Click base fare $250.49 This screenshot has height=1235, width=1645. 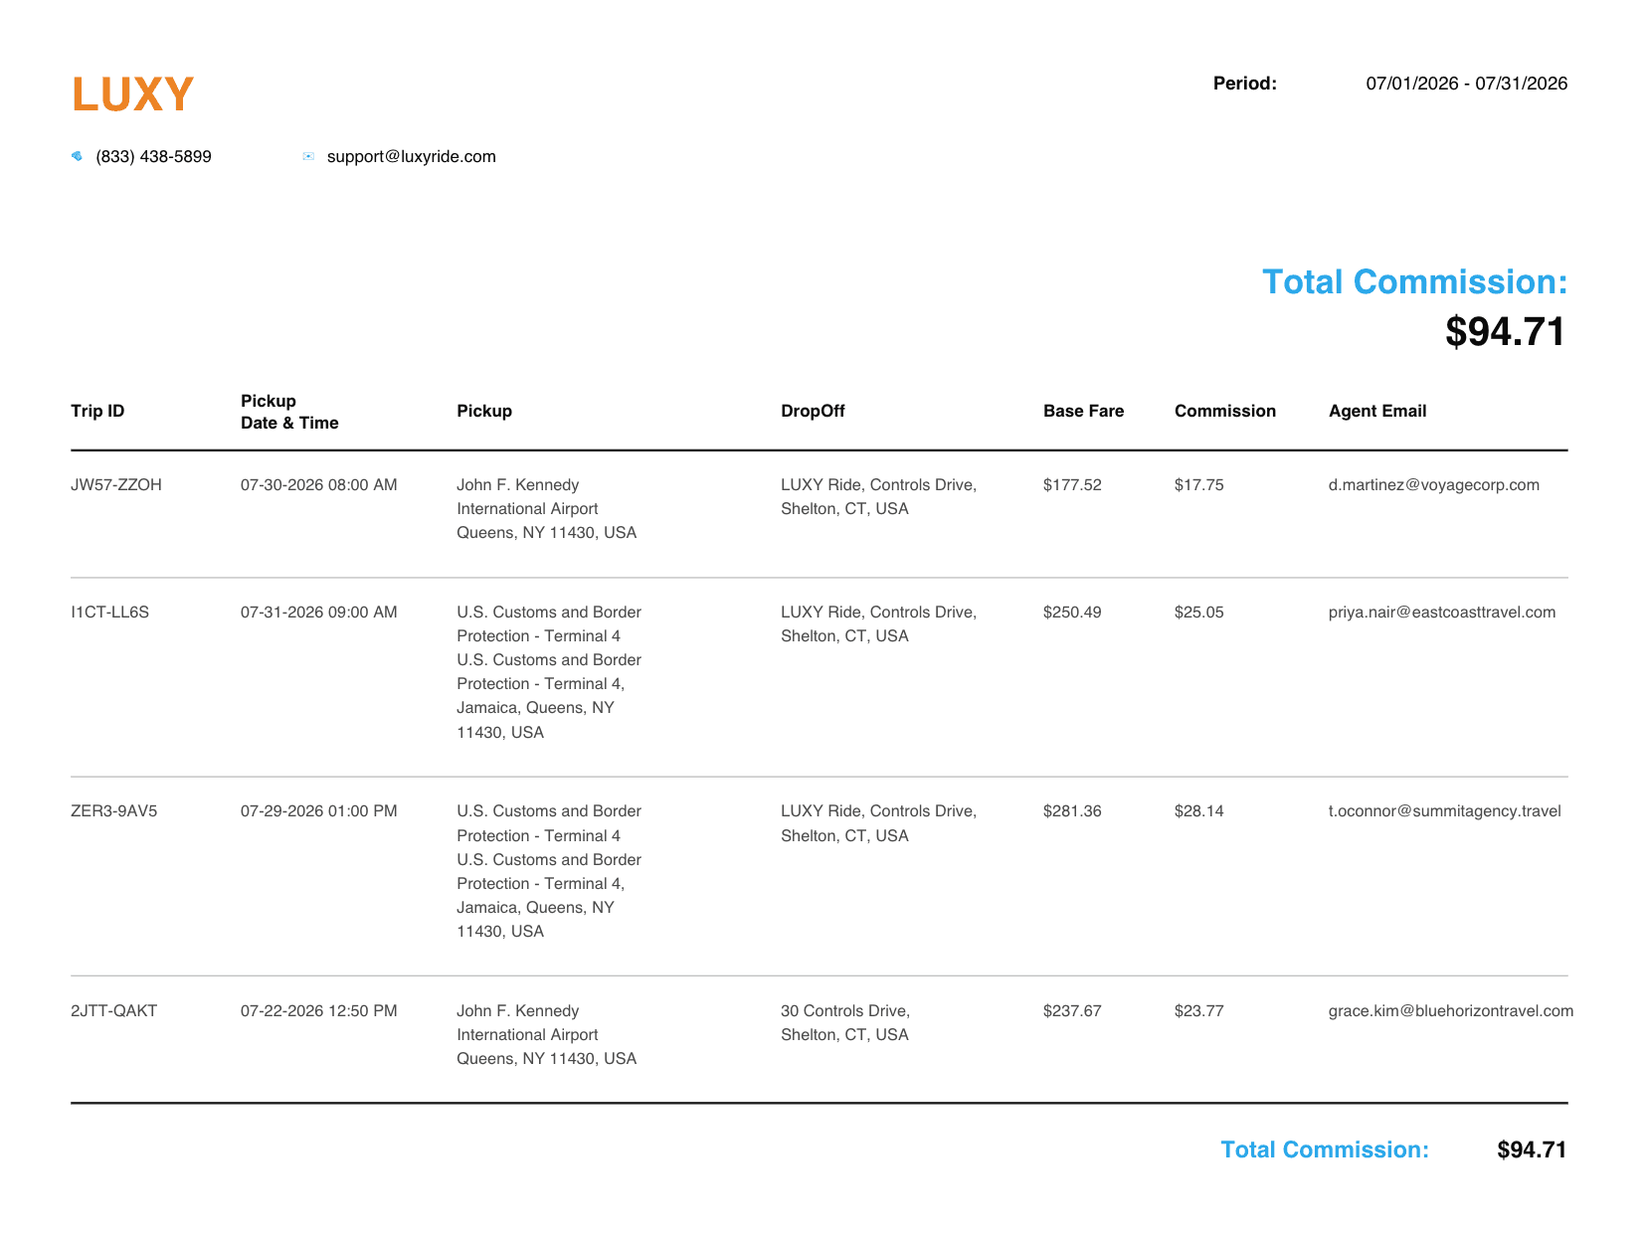1072,612
